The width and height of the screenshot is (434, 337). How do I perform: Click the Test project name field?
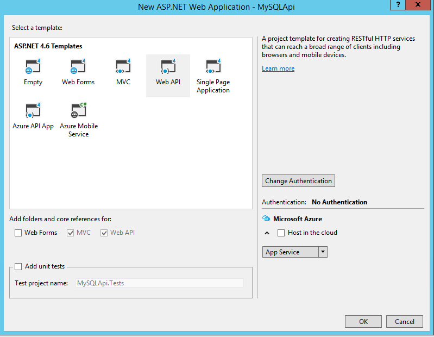160,283
